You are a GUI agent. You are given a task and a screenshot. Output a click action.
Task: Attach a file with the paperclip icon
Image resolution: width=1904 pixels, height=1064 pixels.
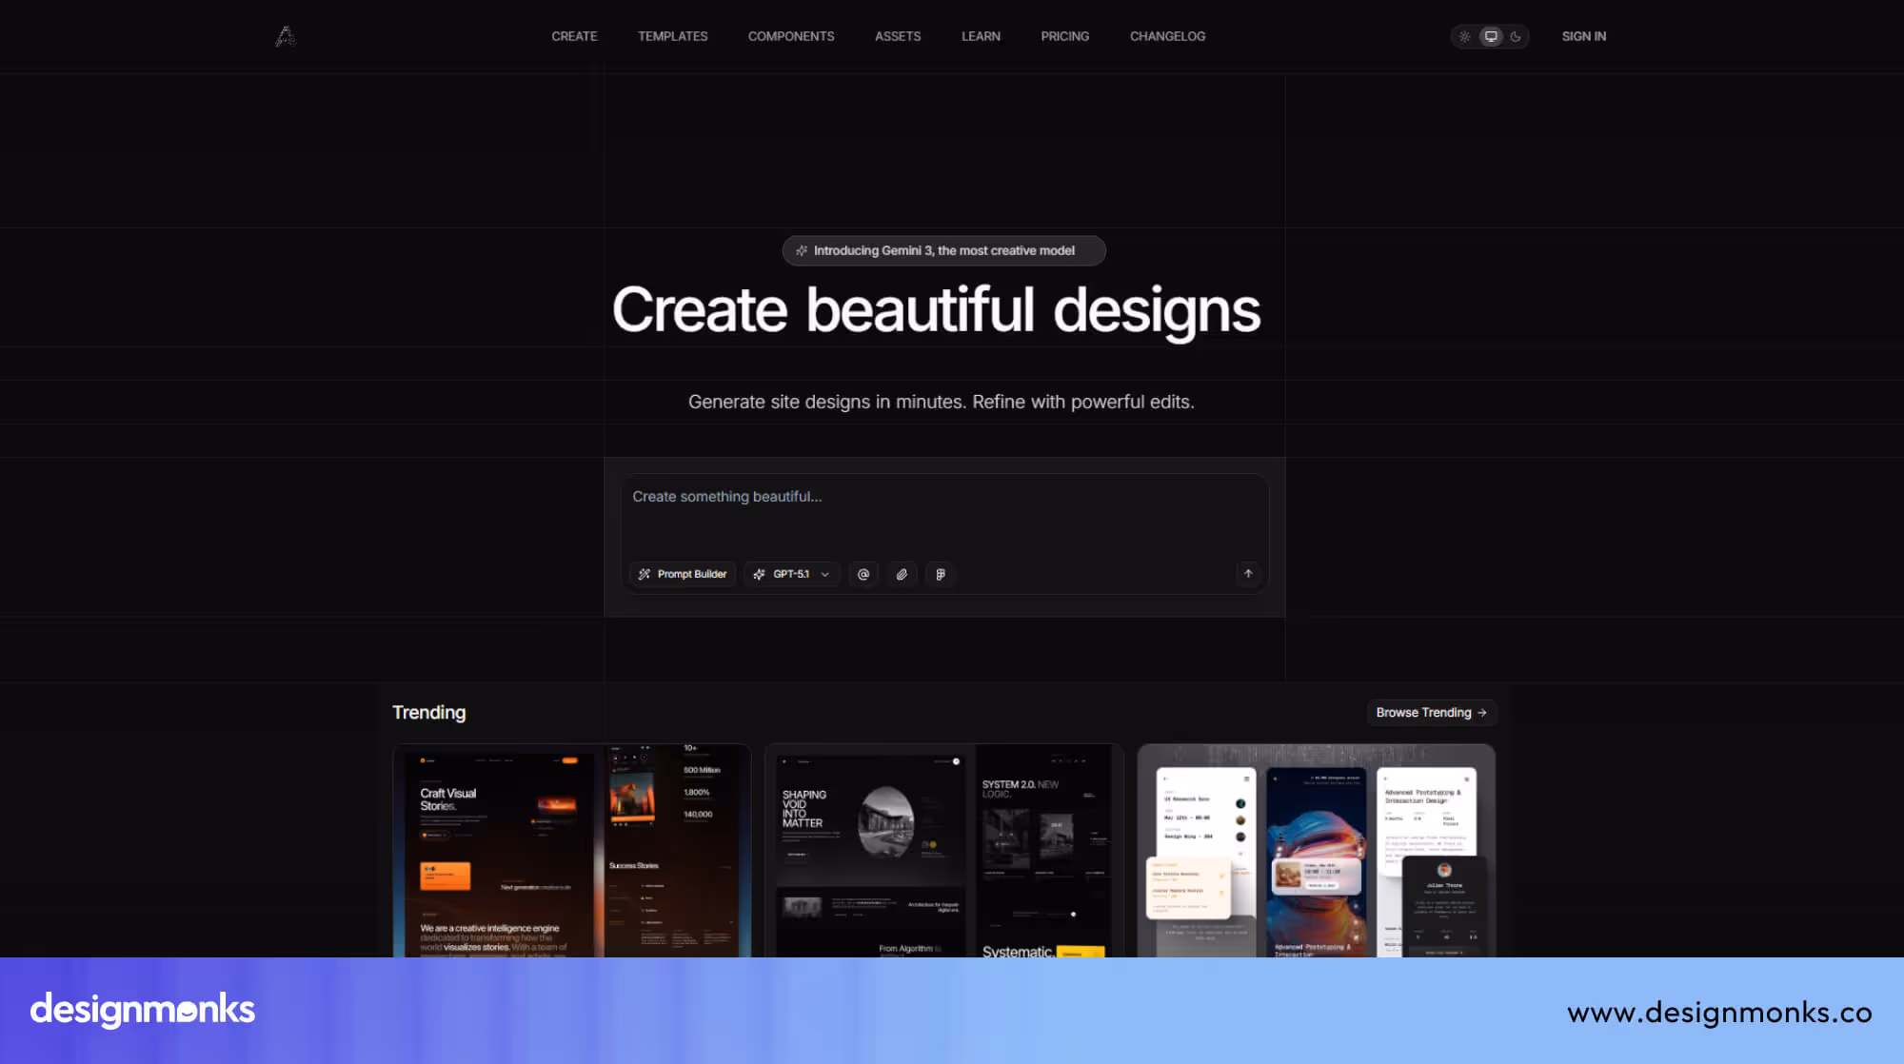click(x=902, y=574)
